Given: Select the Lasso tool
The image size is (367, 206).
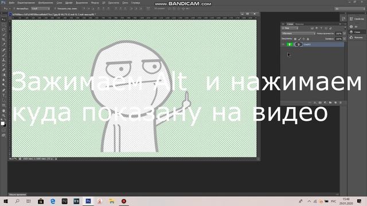Looking at the screenshot, I should [x=3, y=30].
